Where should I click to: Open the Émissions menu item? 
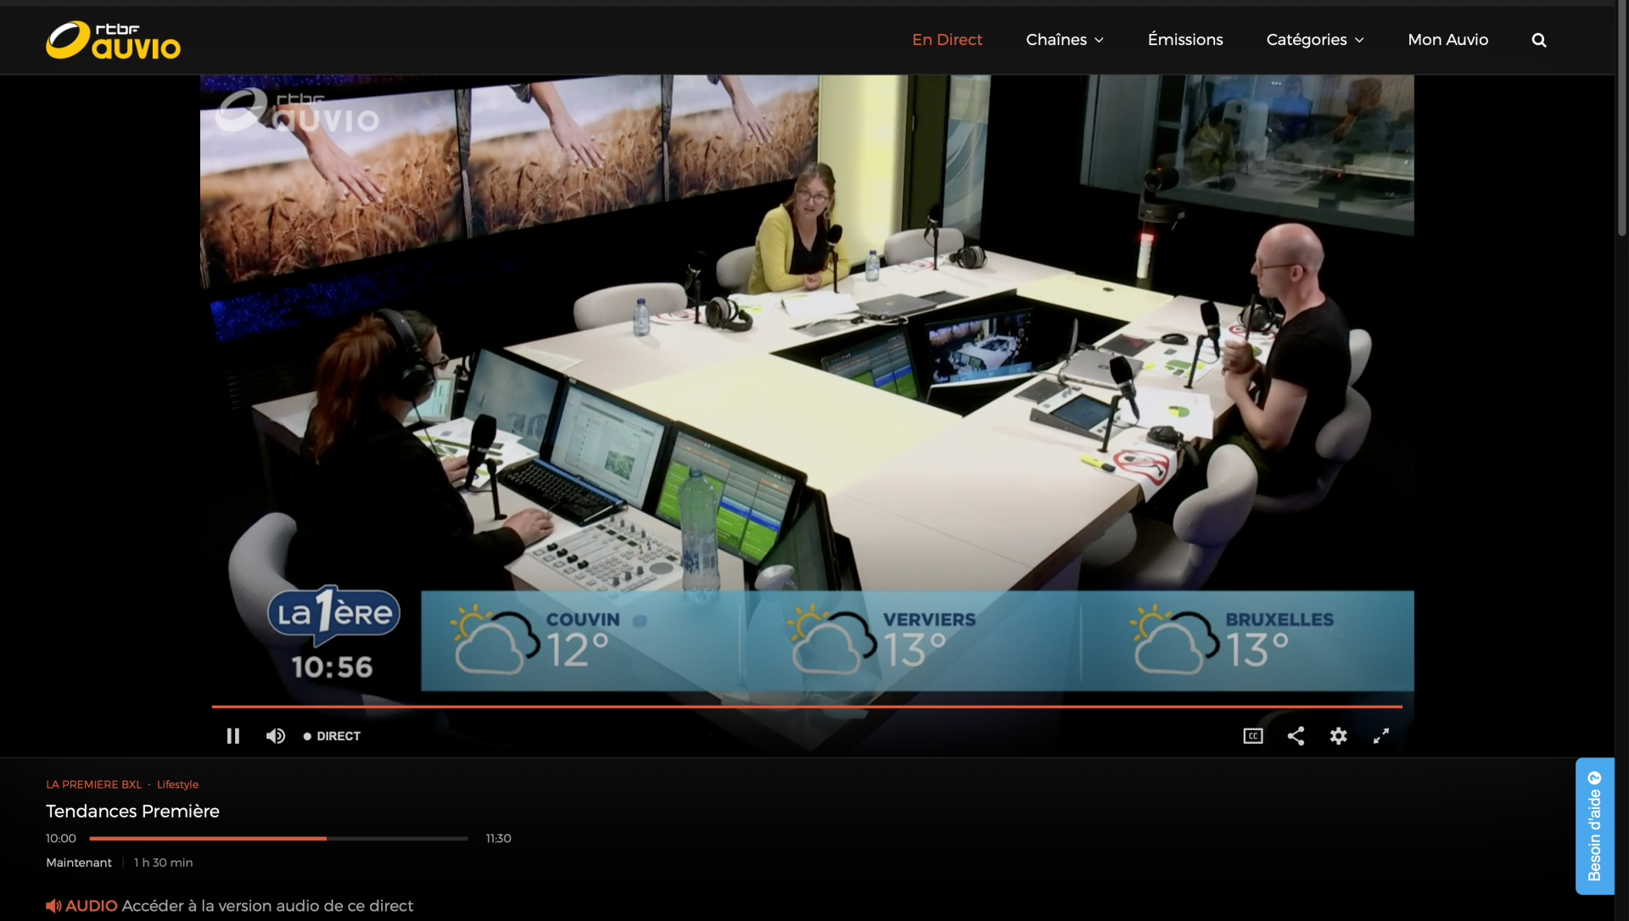(x=1185, y=40)
